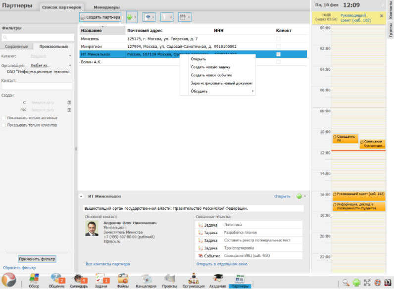Click the magnifier search icon in bottom bar
The width and height of the screenshot is (394, 290).
coord(346,283)
